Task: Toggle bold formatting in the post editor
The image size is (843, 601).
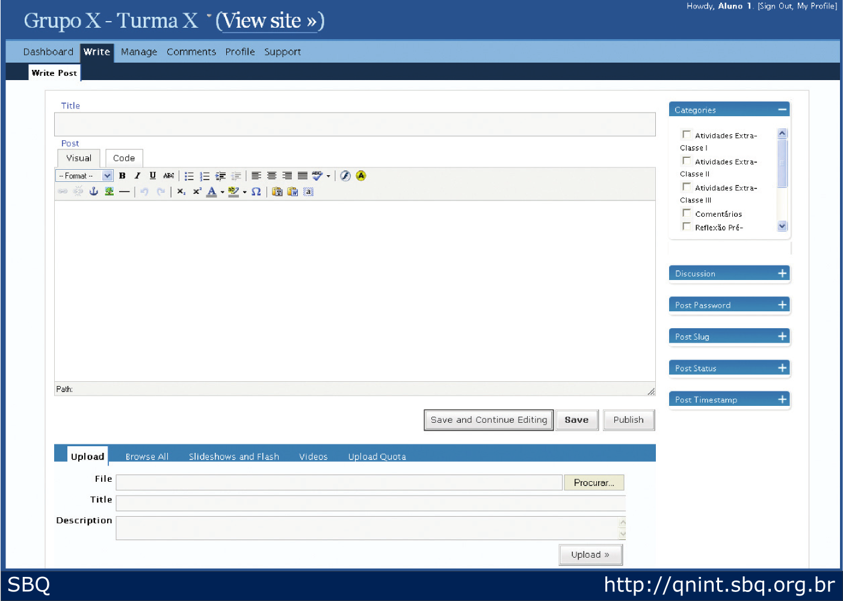Action: click(x=122, y=176)
